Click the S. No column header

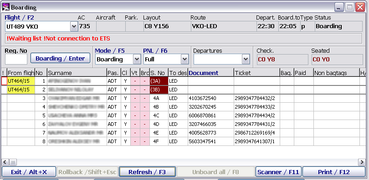point(159,73)
